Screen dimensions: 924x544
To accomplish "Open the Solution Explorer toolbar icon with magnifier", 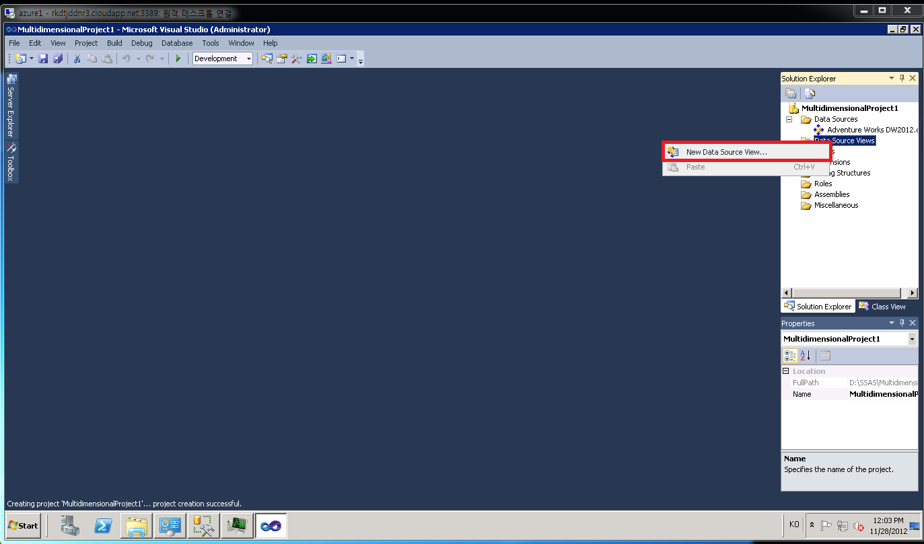I will 267,59.
